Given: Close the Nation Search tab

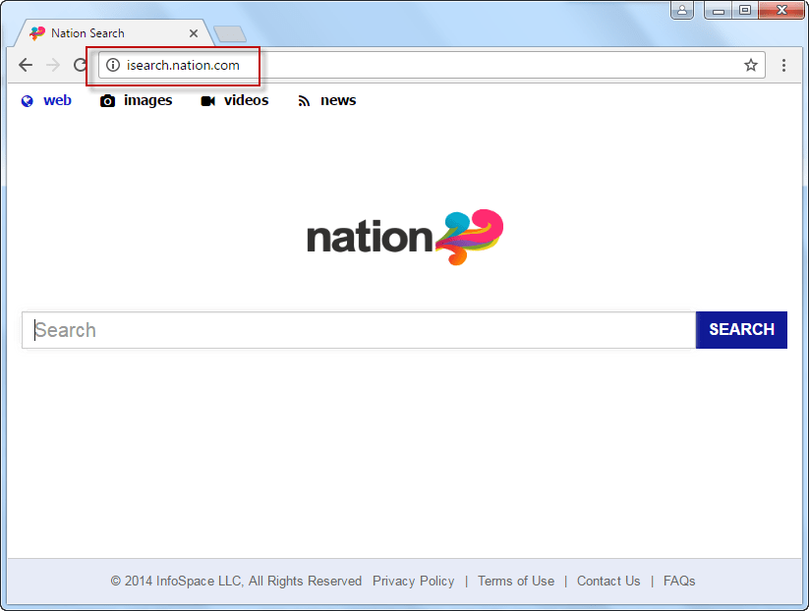Looking at the screenshot, I should click(194, 33).
